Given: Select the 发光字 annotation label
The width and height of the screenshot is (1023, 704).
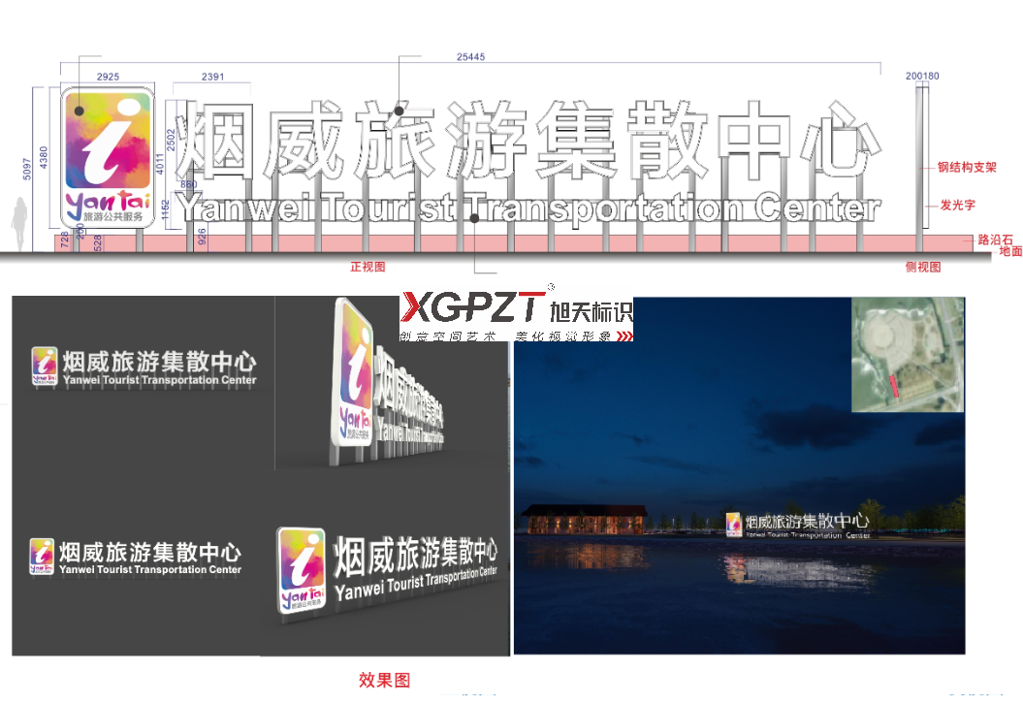Looking at the screenshot, I should pos(957,205).
